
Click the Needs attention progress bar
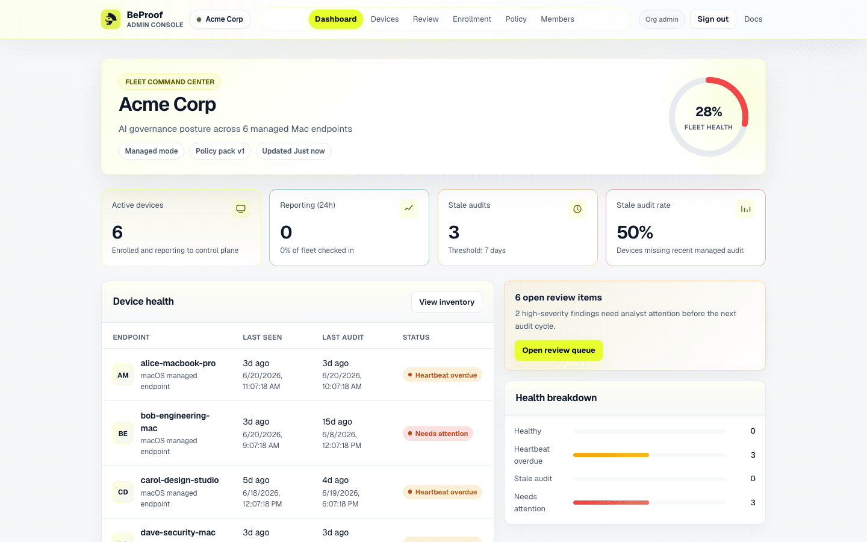point(649,503)
